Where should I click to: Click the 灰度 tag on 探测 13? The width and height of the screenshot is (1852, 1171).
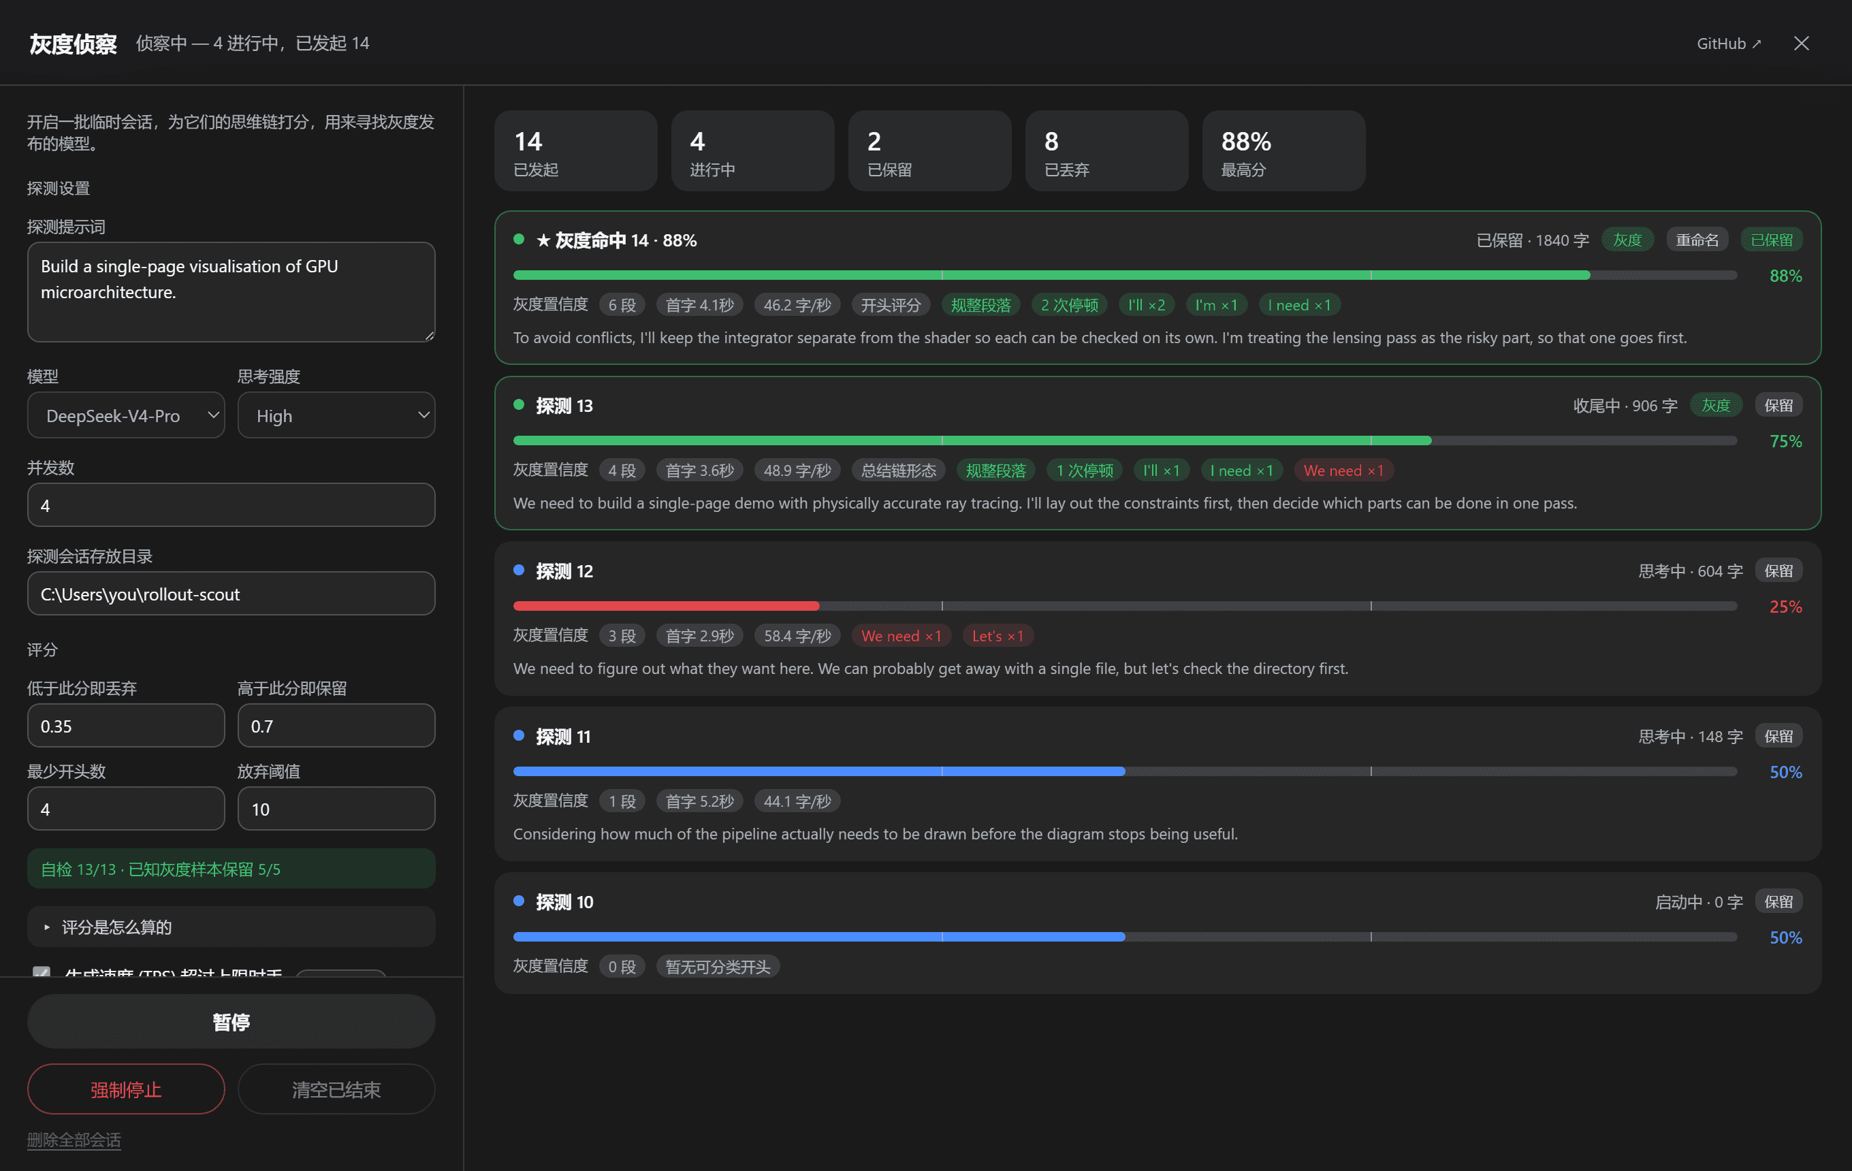(x=1715, y=405)
